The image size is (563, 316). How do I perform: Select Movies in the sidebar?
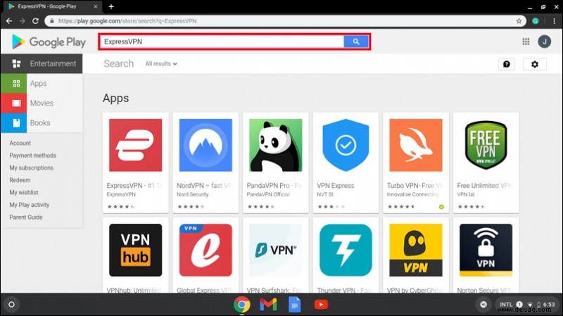[x=42, y=103]
